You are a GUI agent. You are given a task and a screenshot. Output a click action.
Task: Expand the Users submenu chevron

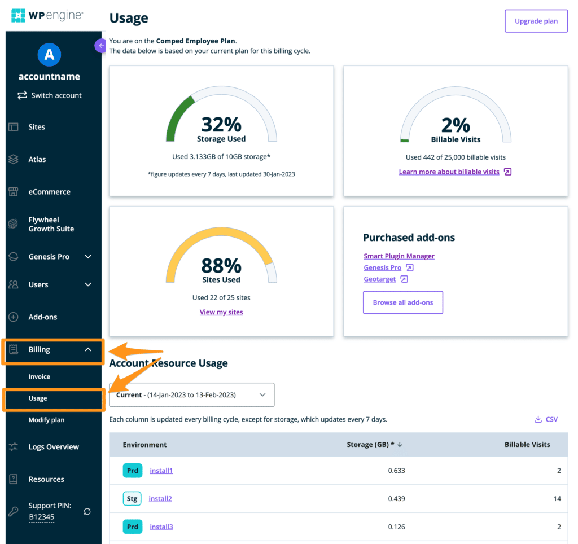click(x=88, y=285)
